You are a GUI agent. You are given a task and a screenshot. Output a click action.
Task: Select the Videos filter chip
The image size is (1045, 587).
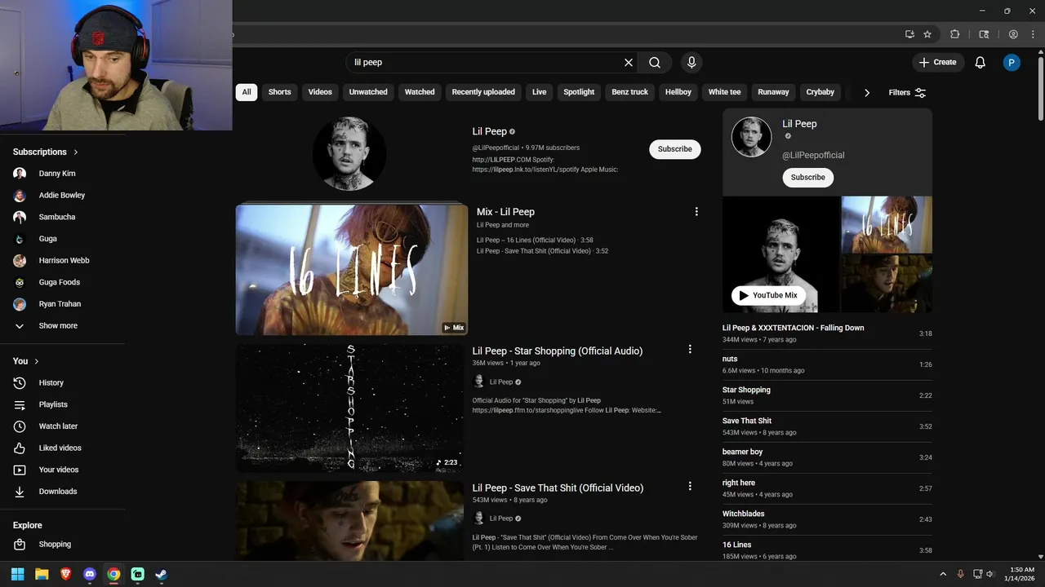click(x=320, y=92)
